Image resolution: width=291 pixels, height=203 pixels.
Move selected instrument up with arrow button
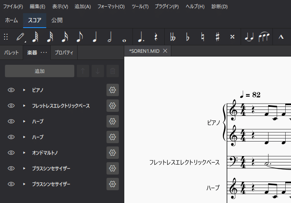(x=83, y=71)
